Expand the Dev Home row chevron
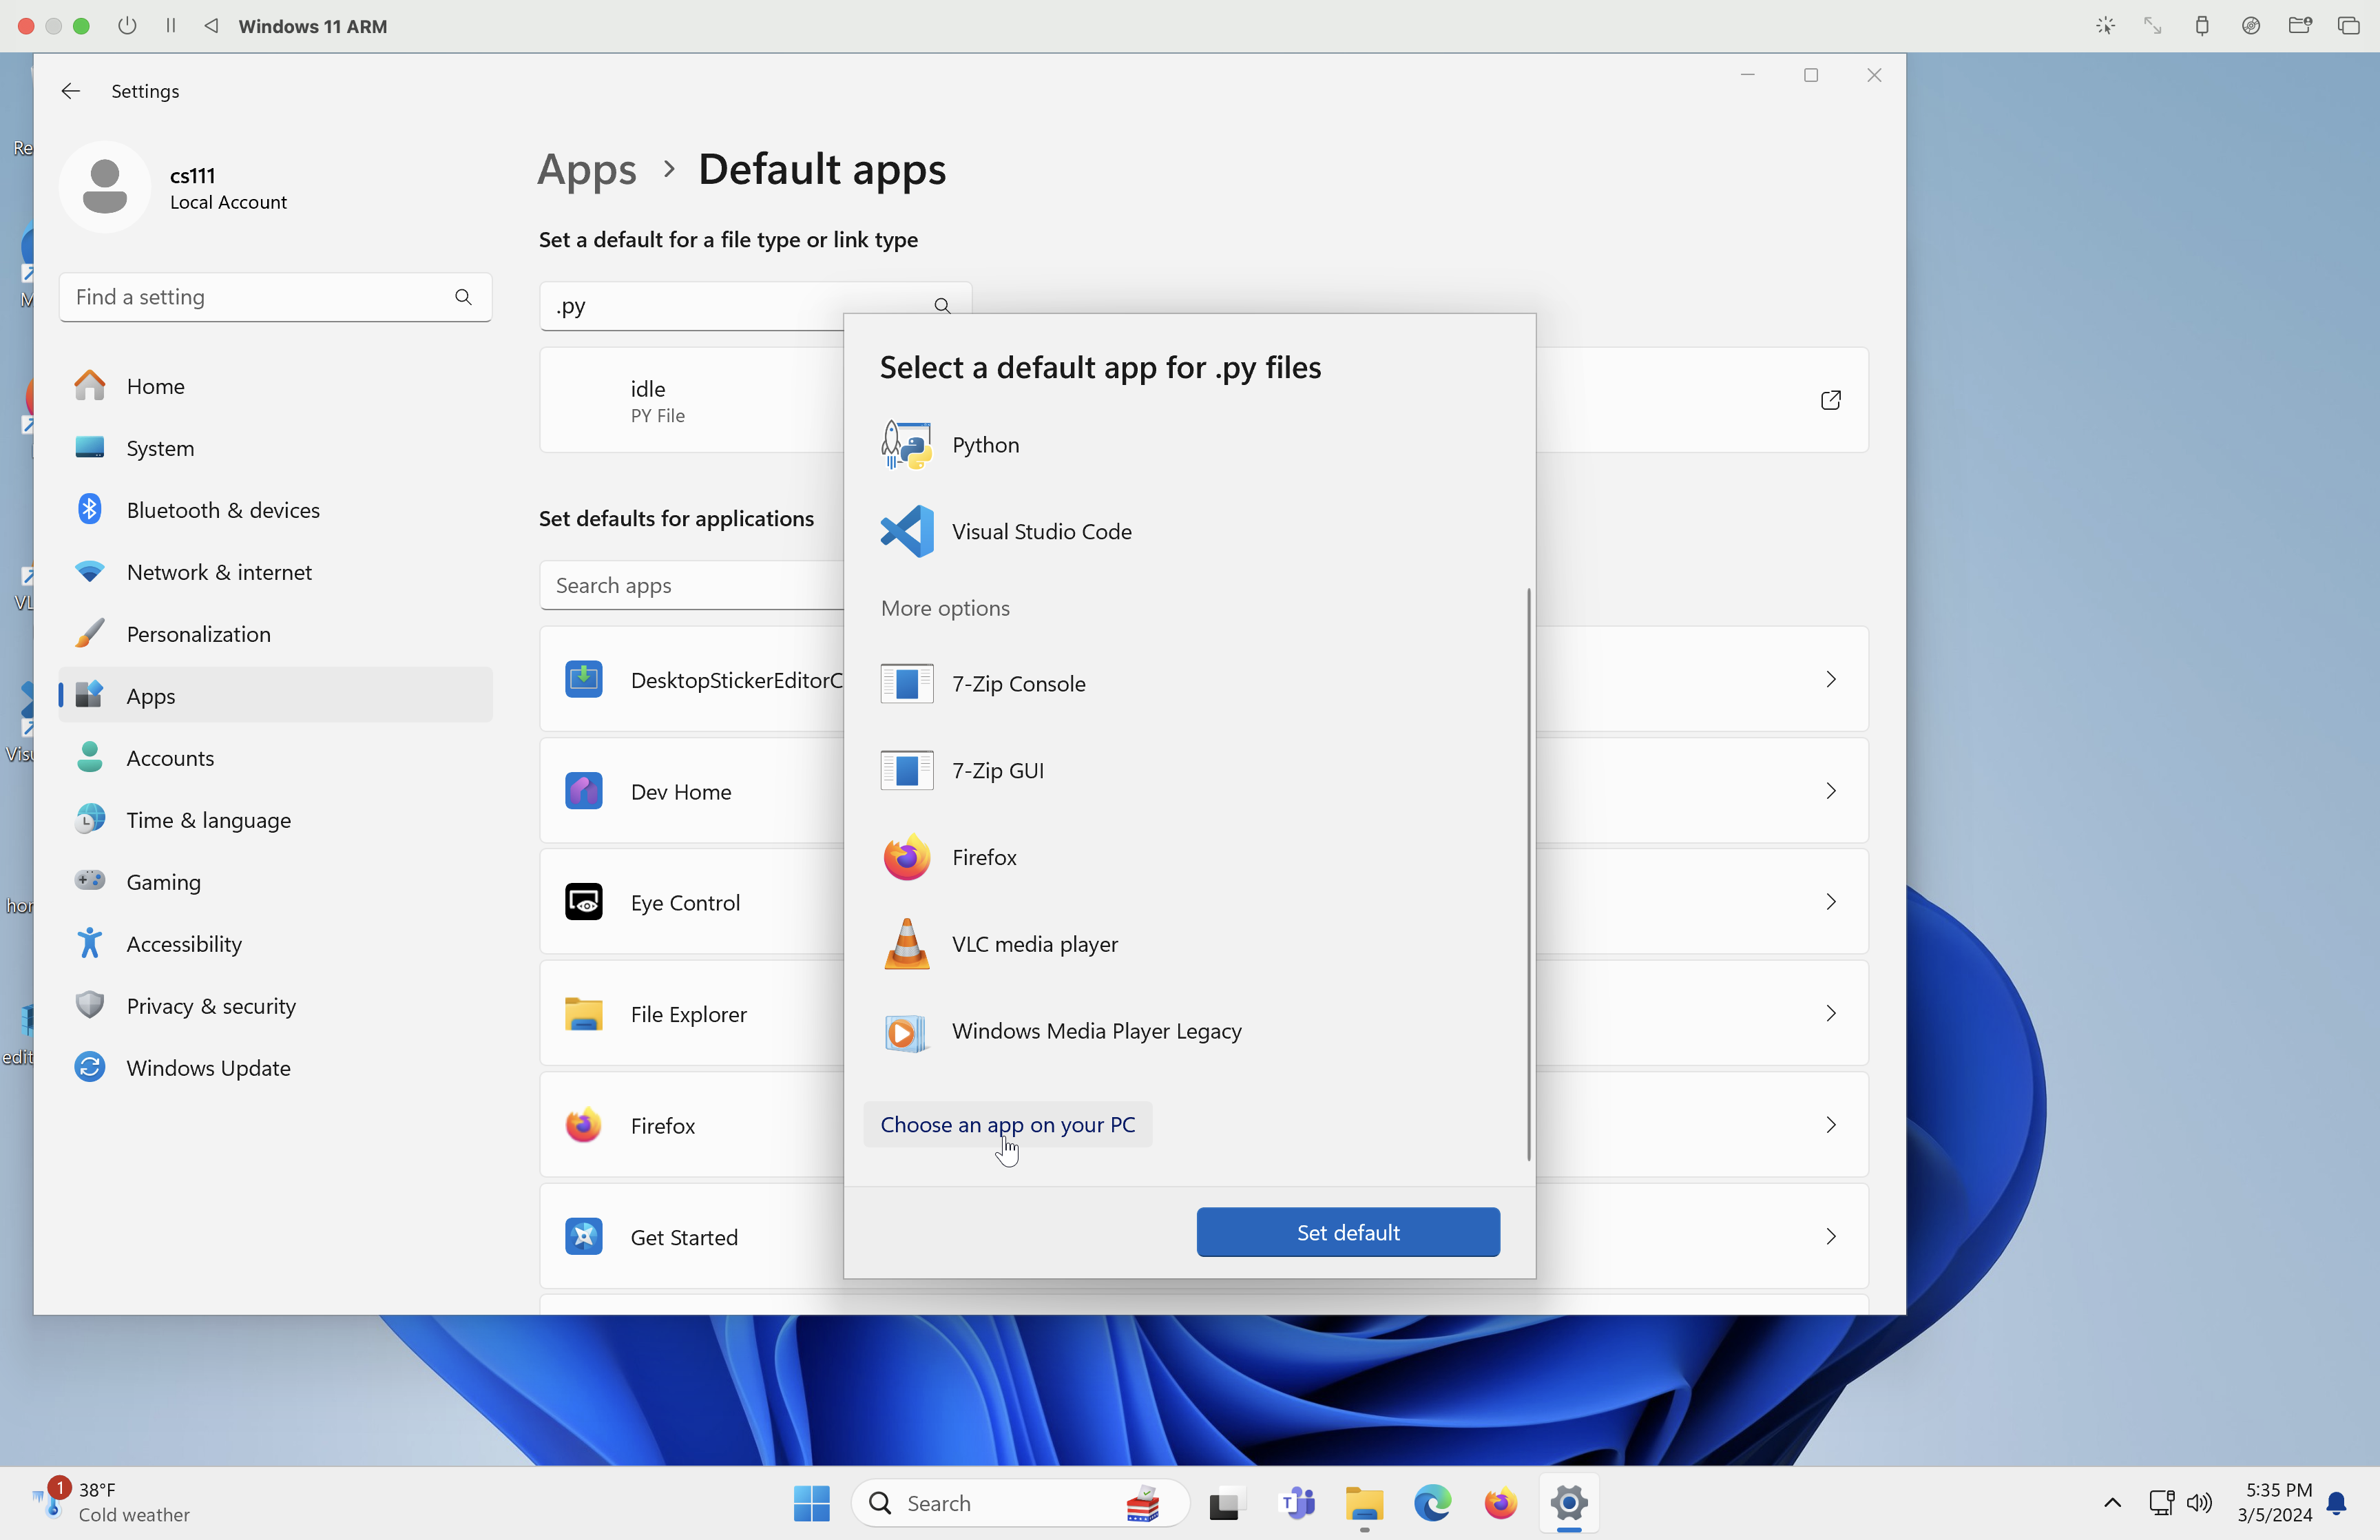2380x1540 pixels. pyautogui.click(x=1830, y=791)
